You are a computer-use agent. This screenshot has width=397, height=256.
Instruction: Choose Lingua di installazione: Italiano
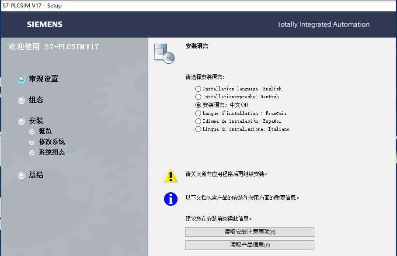(199, 129)
